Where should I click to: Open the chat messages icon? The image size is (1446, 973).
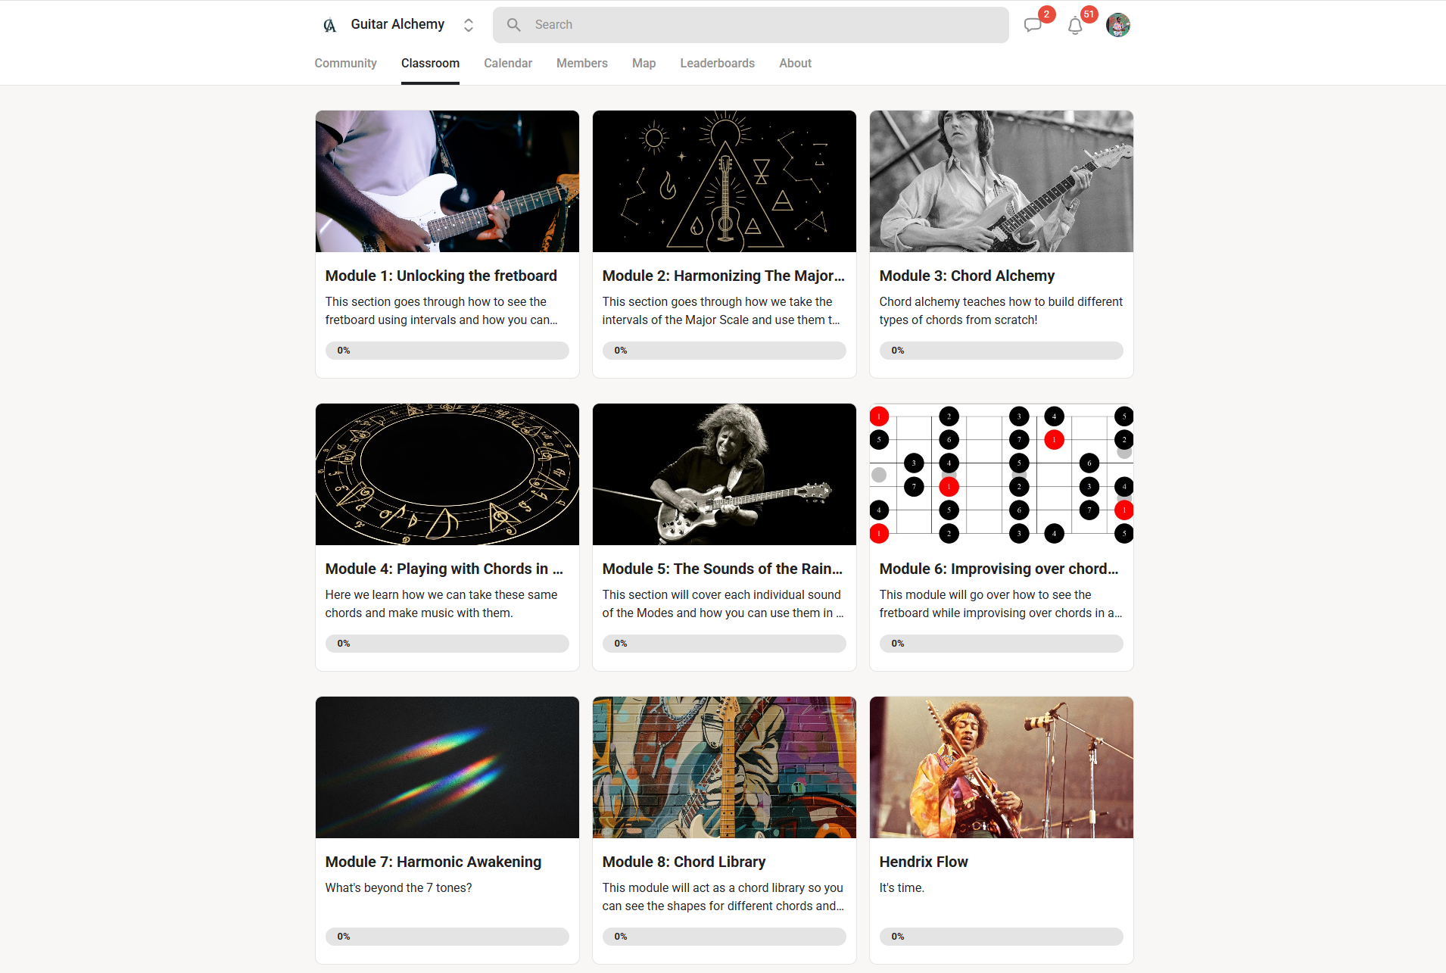click(x=1033, y=25)
